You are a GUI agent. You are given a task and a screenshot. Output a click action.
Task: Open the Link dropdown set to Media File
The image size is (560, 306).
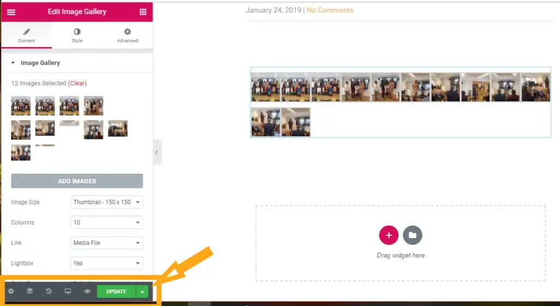click(107, 243)
